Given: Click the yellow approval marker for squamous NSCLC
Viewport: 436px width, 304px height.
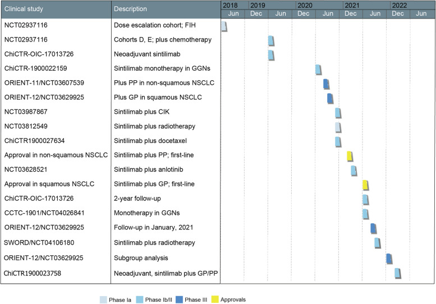Looking at the screenshot, I should click(365, 185).
